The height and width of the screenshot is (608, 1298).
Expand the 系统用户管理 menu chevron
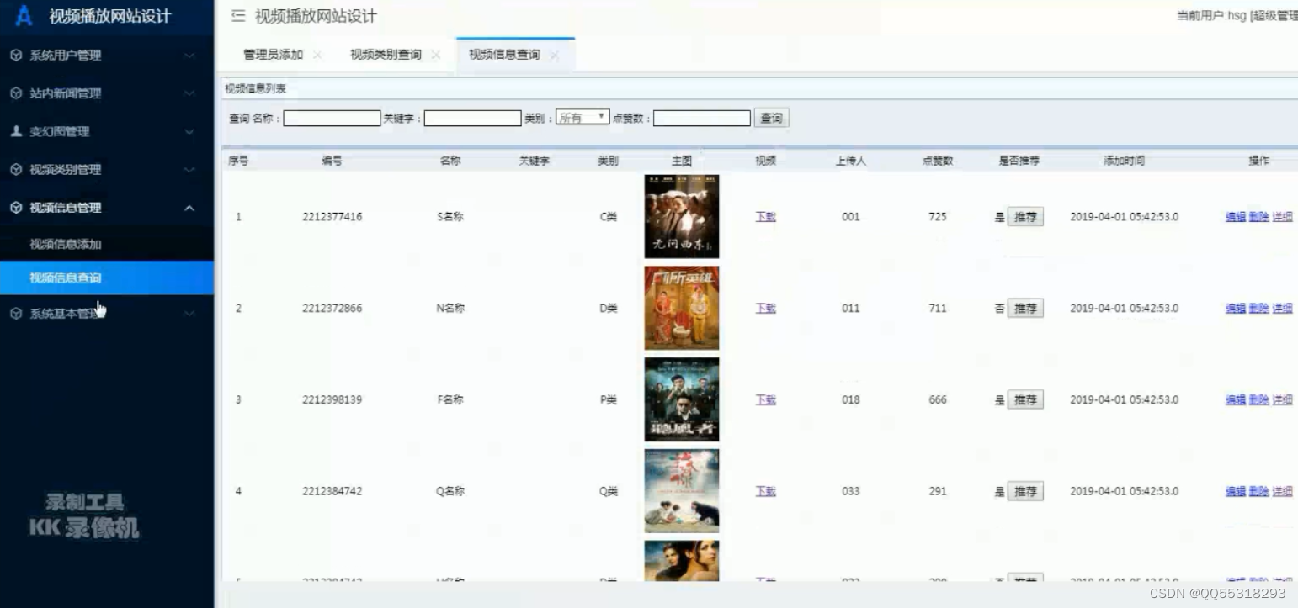(x=189, y=56)
